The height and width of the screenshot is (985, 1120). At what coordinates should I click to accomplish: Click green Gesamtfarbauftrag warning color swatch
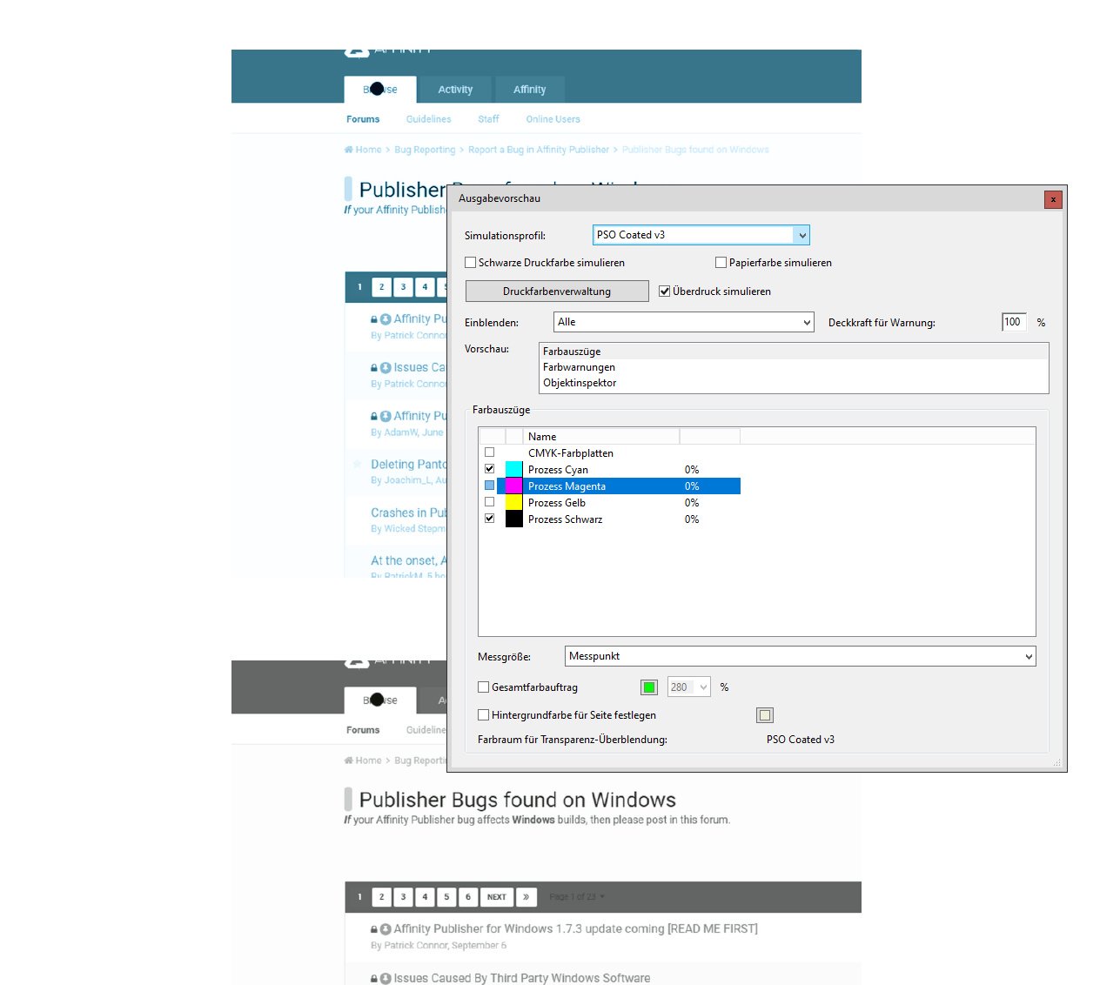649,687
